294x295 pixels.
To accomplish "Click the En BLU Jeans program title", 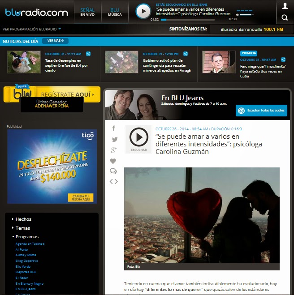I will tap(182, 98).
